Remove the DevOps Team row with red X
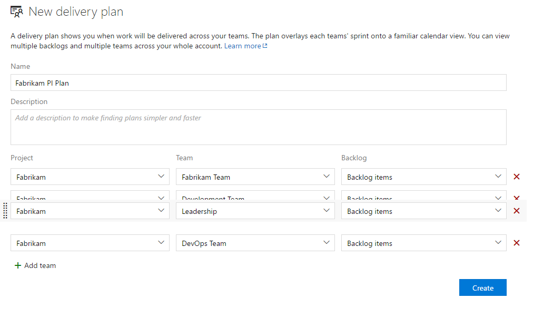Viewport: 553px width, 309px height. (516, 243)
